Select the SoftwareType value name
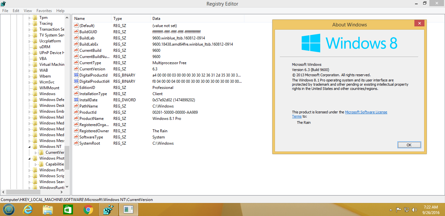The width and height of the screenshot is (445, 216). (x=91, y=137)
